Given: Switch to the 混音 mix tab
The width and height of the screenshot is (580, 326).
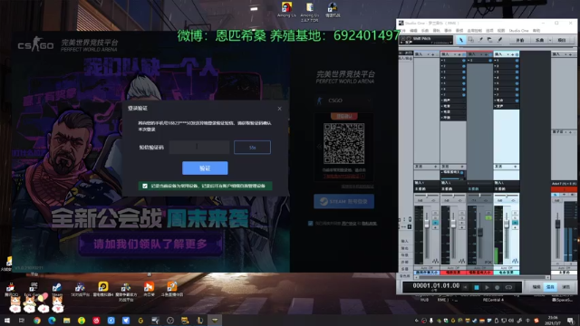Looking at the screenshot, I should (x=550, y=287).
